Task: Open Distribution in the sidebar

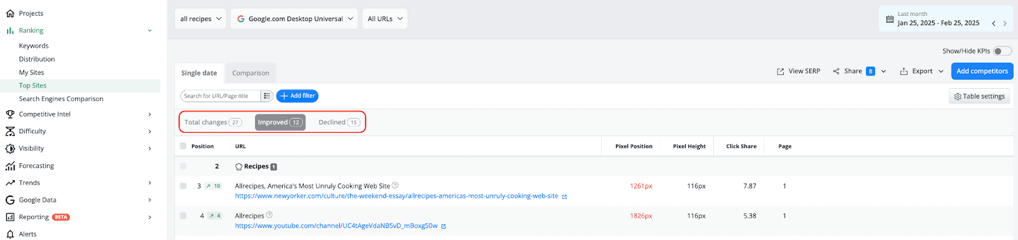Action: (37, 59)
